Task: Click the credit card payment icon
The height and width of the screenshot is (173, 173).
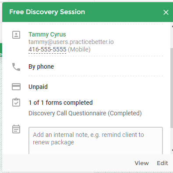Action: tap(16, 87)
